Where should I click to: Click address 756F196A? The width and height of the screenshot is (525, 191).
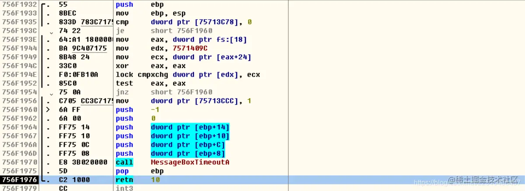click(x=19, y=145)
